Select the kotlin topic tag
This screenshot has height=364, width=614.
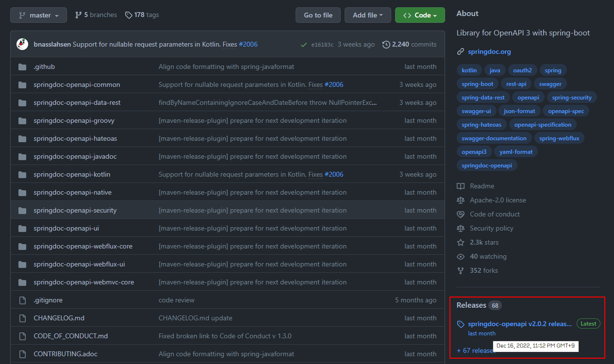[469, 70]
